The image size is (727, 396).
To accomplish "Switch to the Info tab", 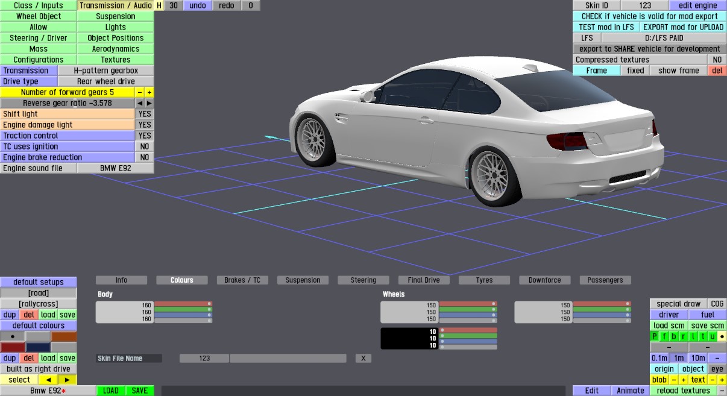I will coord(121,280).
